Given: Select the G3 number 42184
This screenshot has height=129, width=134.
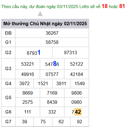Looking at the screenshot, I should 76,74.
